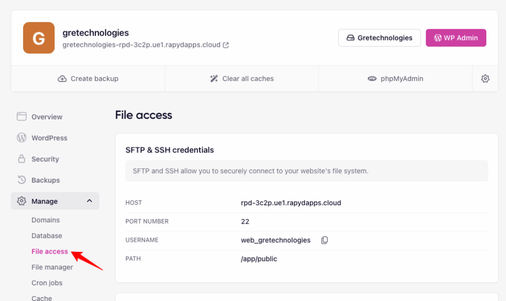Click the Clear all caches icon
506x301 pixels.
213,78
